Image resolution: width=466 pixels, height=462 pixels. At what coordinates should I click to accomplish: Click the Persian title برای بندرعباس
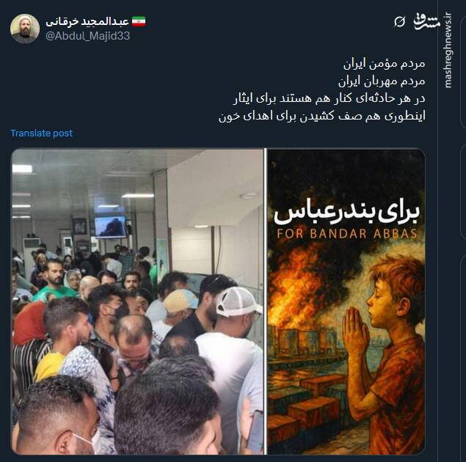pos(346,212)
